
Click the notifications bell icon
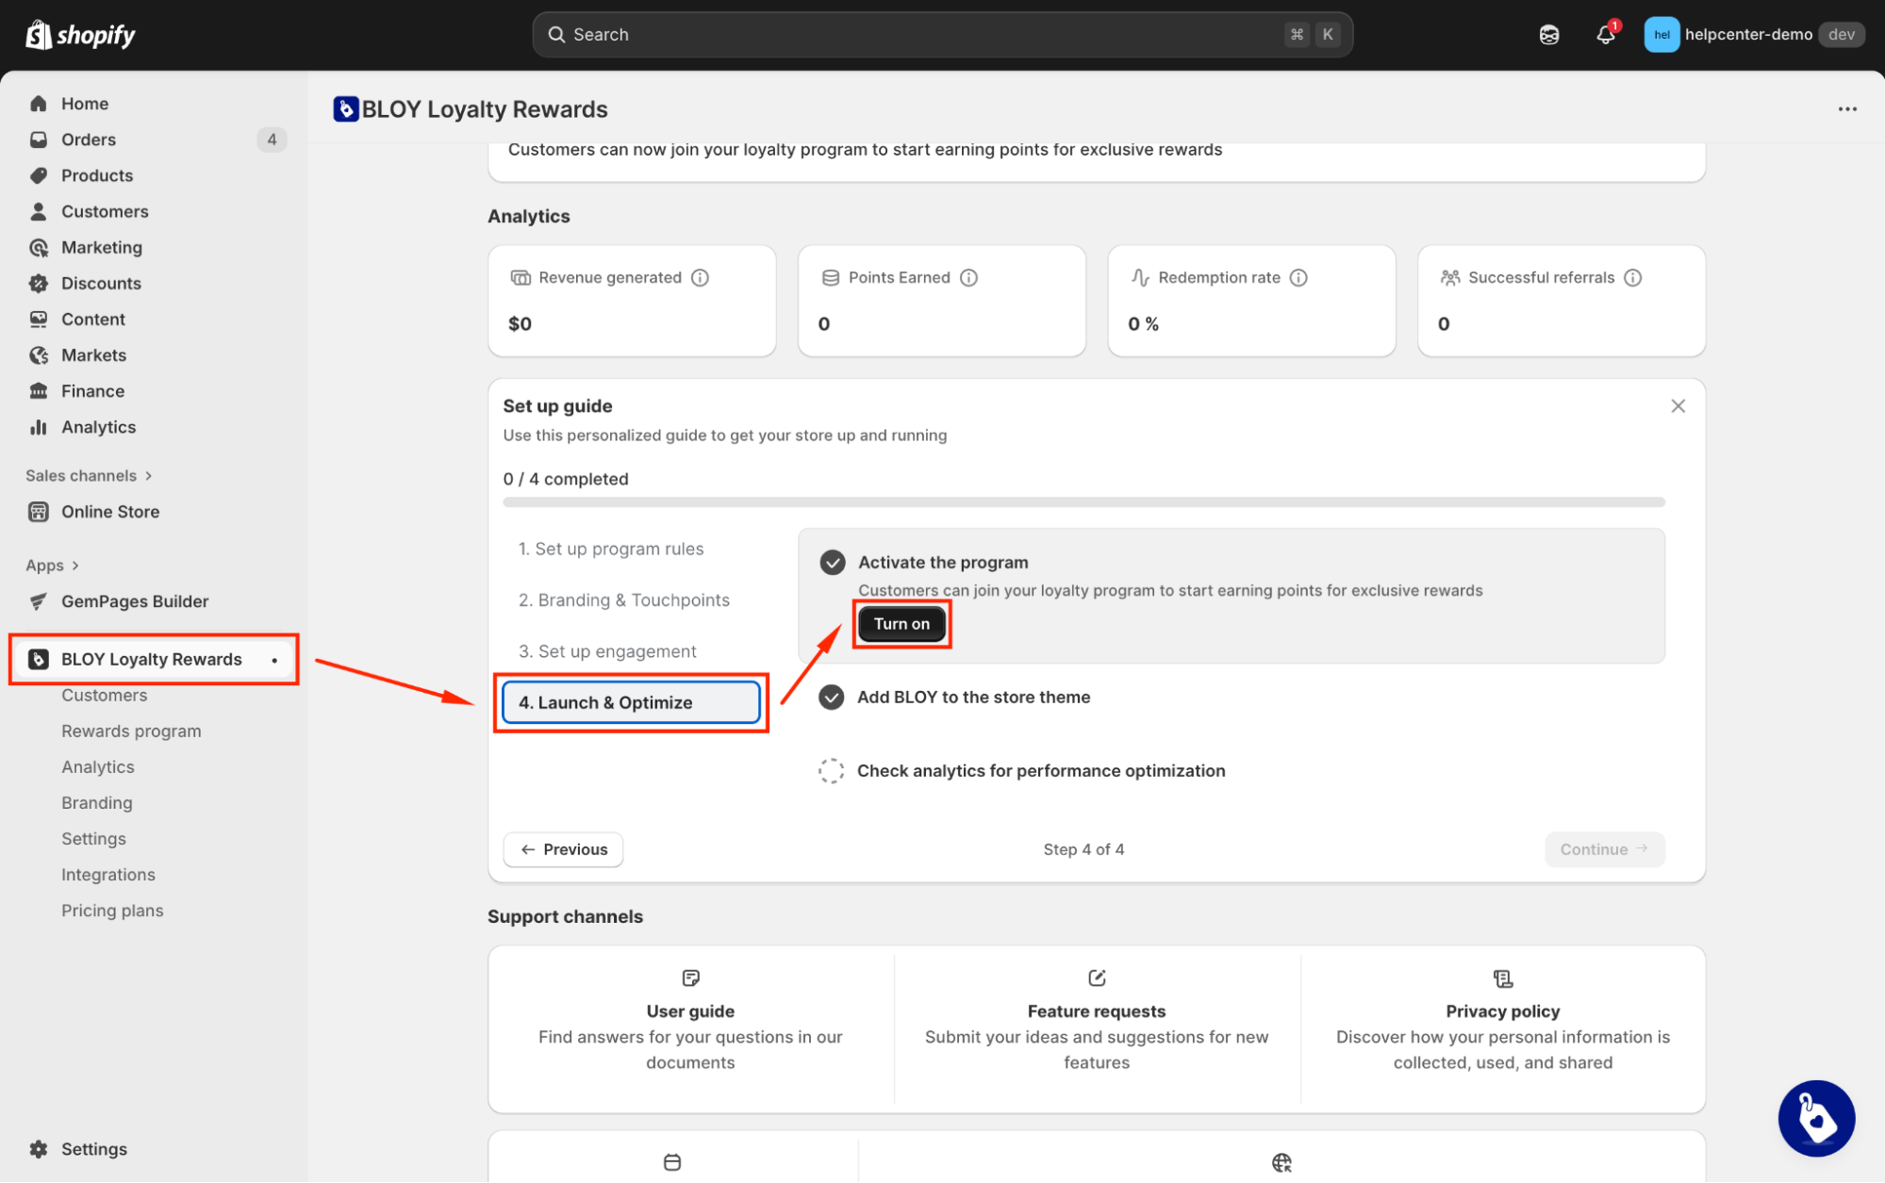tap(1605, 35)
